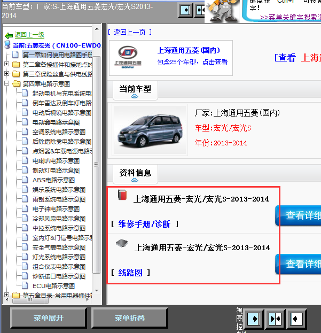Open ECU电路示意图 item
The height and width of the screenshot is (333, 321).
click(x=53, y=286)
